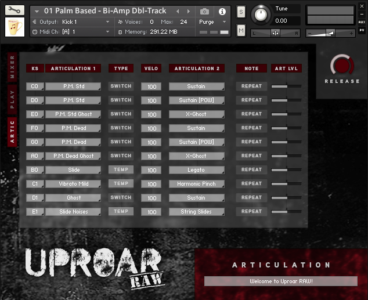Viewport: 368px width, 300px height.
Task: Switch to the PLAY tab
Action: [x=12, y=99]
